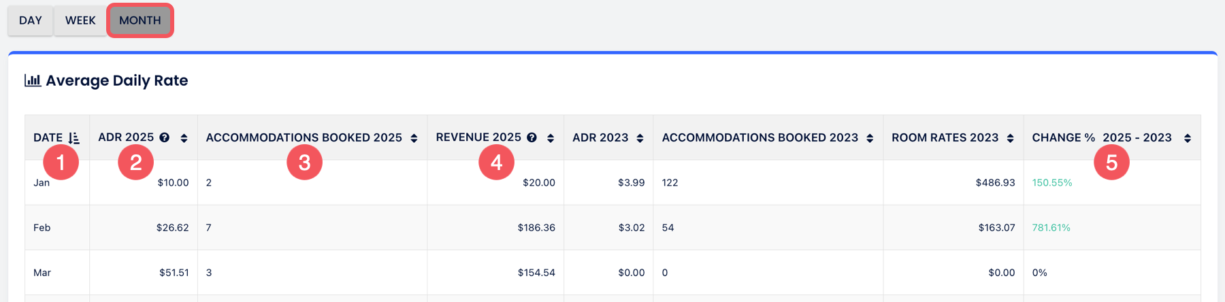Click the 150.55% change value

click(1052, 182)
